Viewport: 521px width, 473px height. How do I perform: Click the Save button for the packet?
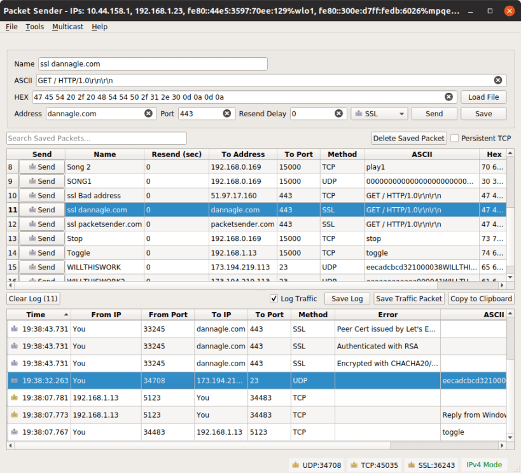pyautogui.click(x=483, y=114)
